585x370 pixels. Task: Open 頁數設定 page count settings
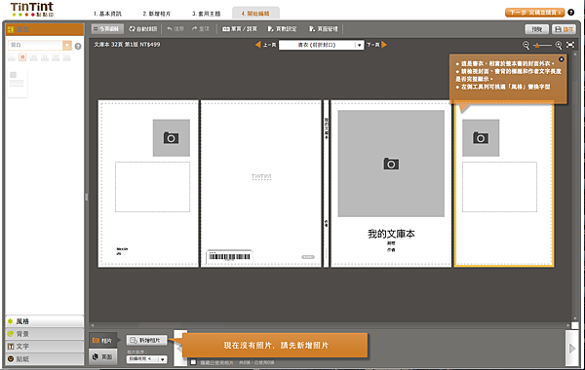tap(282, 28)
